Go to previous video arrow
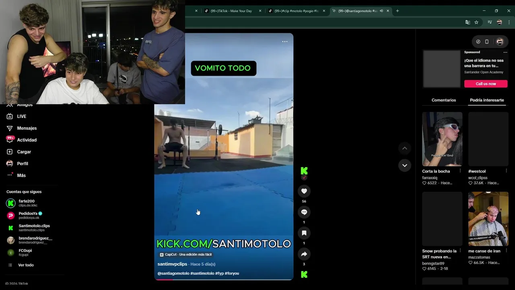 click(405, 148)
